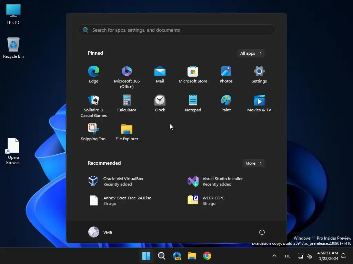Open clock and date flyout
The width and height of the screenshot is (353, 264).
pyautogui.click(x=327, y=256)
